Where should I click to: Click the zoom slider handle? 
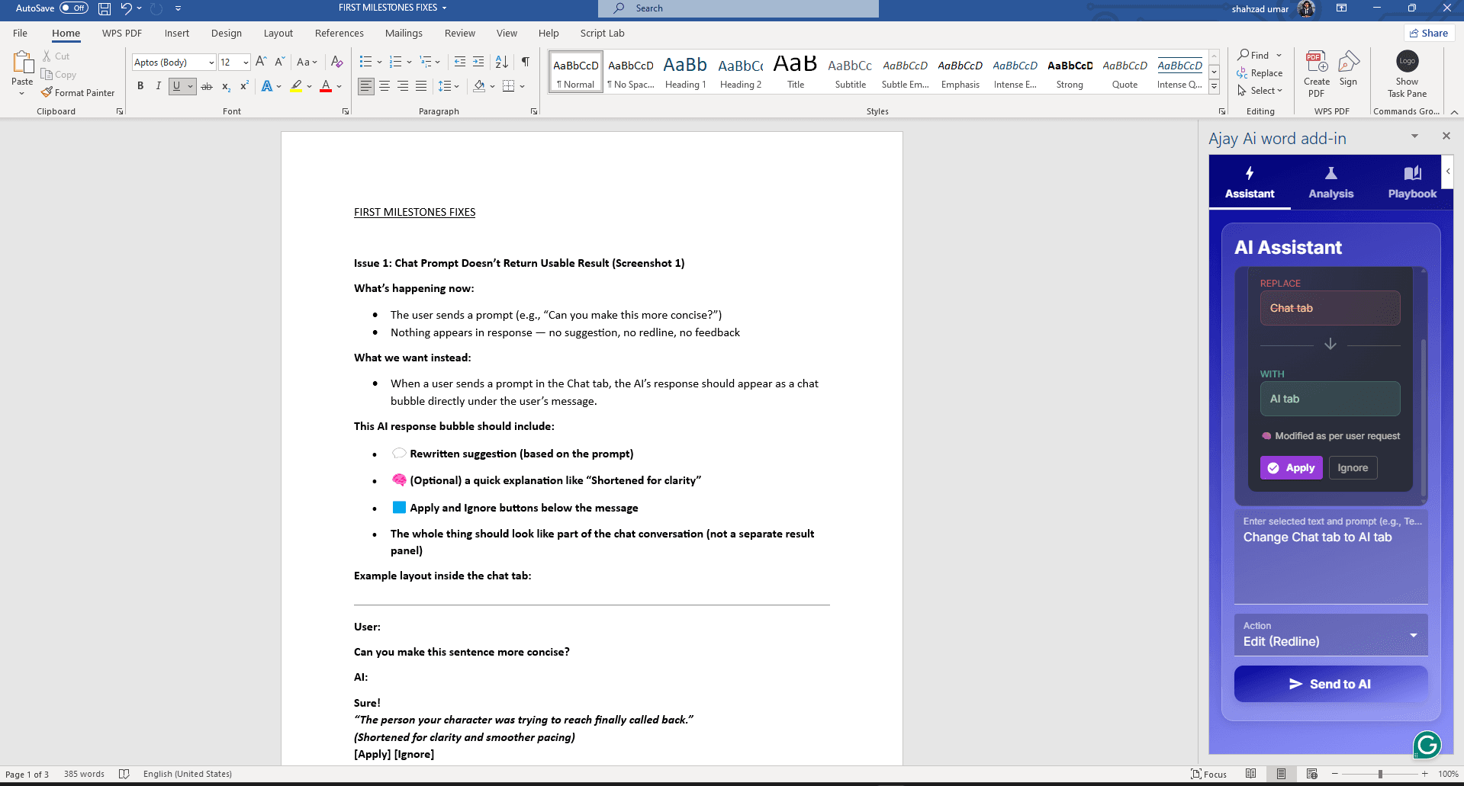pos(1380,774)
